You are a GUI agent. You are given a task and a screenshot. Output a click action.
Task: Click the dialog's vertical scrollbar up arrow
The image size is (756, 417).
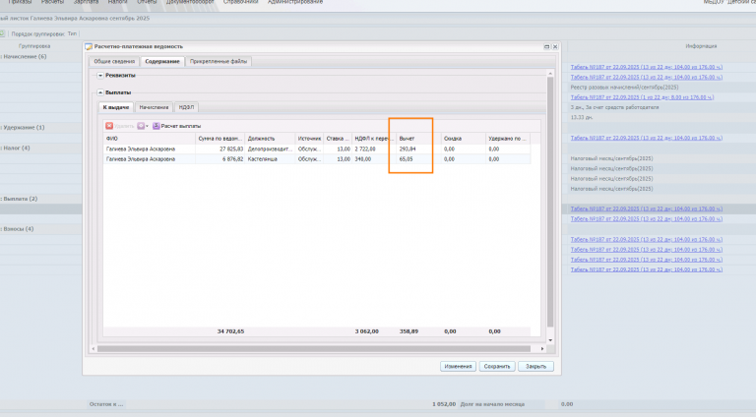click(550, 74)
